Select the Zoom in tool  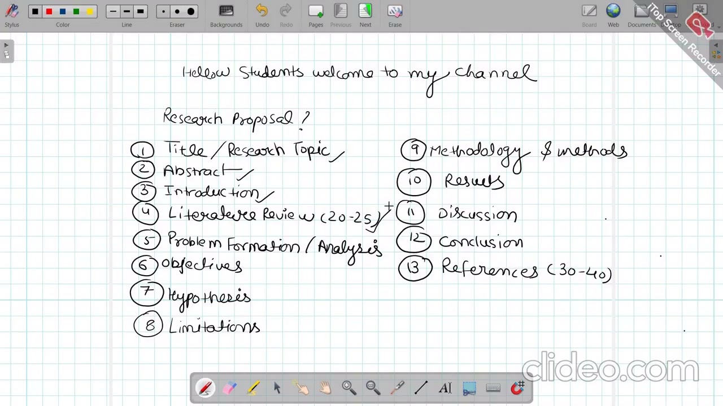pos(349,388)
